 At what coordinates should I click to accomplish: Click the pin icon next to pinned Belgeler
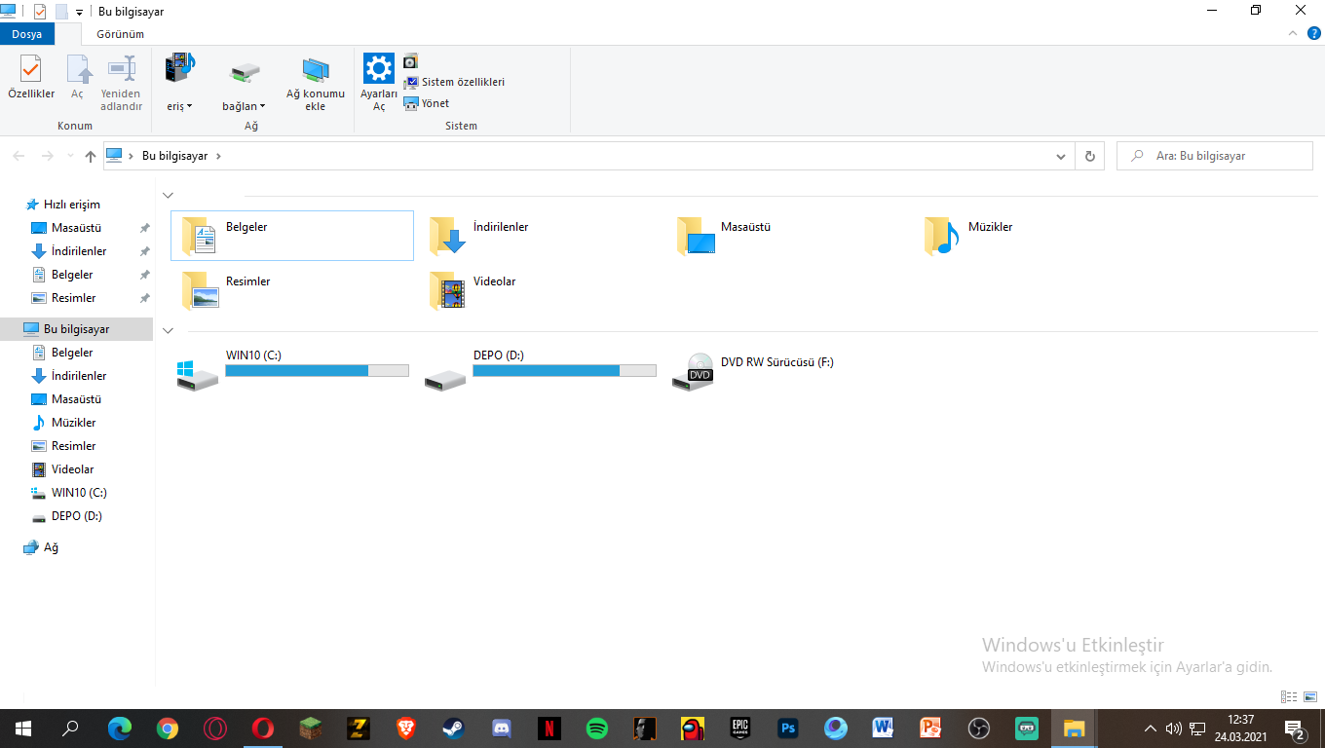click(144, 275)
